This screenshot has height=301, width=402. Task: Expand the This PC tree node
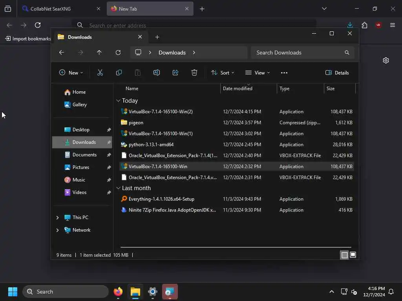[x=57, y=218]
